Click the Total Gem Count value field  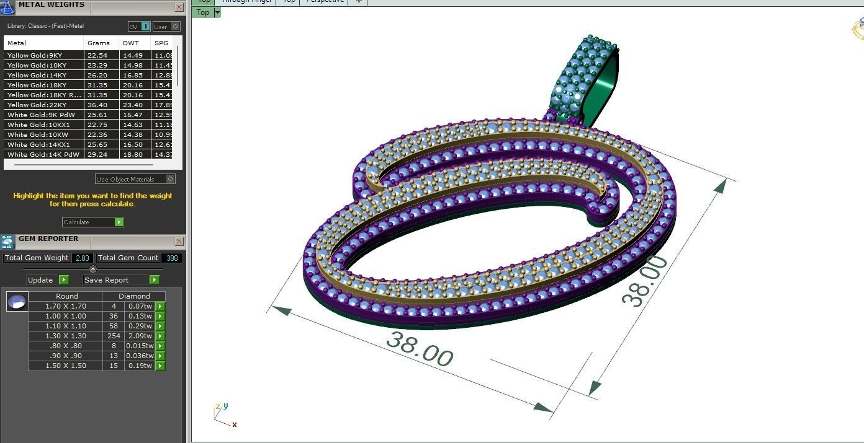click(x=172, y=258)
